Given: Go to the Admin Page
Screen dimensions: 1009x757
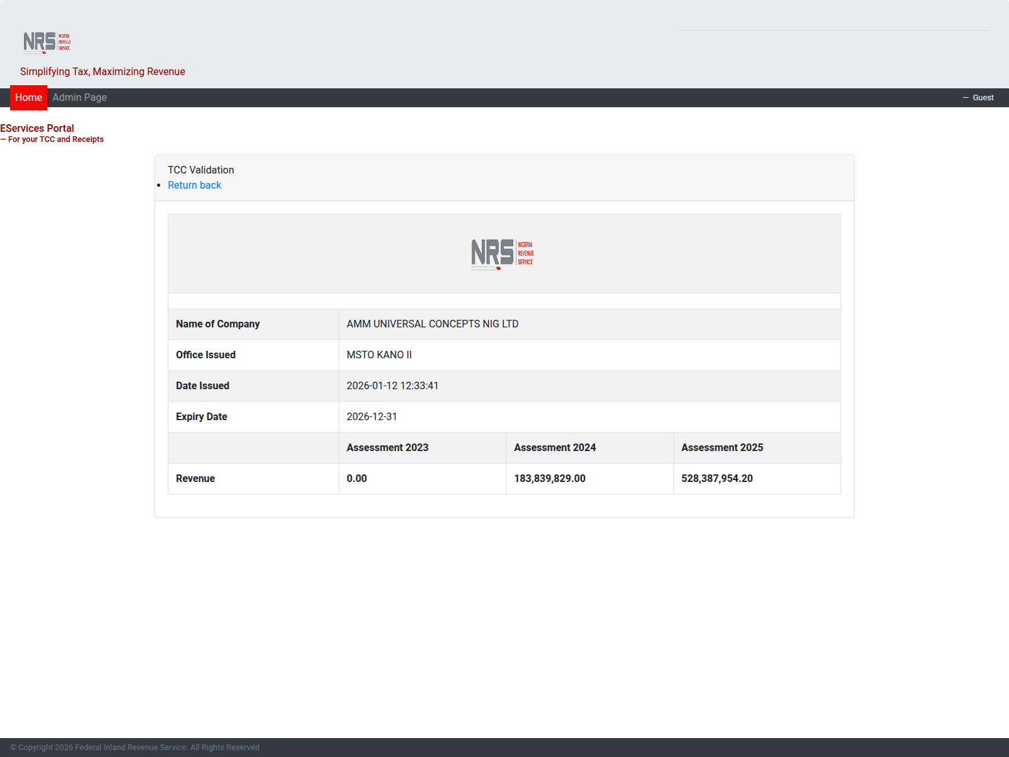Looking at the screenshot, I should coord(79,98).
